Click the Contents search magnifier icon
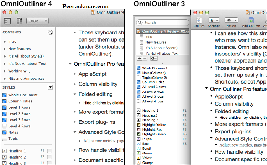Image resolution: width=267 pixels, height=165 pixels. click(50, 32)
